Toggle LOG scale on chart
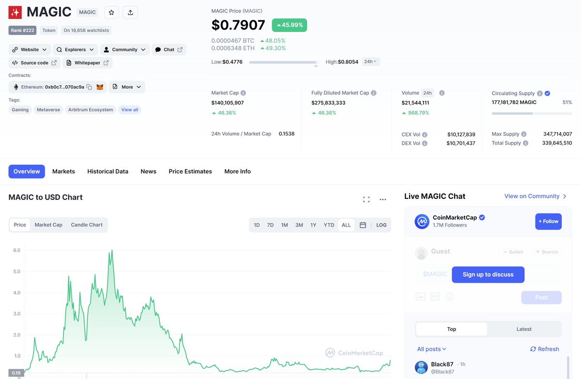This screenshot has width=581, height=379. point(382,225)
